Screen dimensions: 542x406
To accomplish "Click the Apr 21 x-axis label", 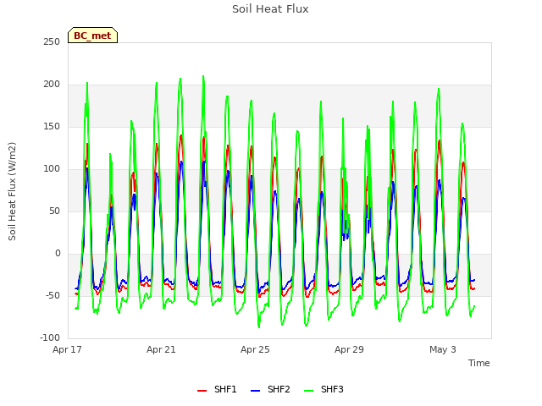I will coord(161,349).
